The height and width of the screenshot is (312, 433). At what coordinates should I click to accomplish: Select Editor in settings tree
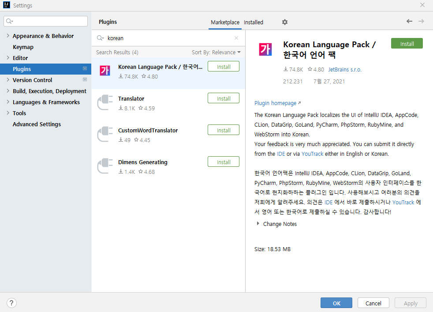20,58
